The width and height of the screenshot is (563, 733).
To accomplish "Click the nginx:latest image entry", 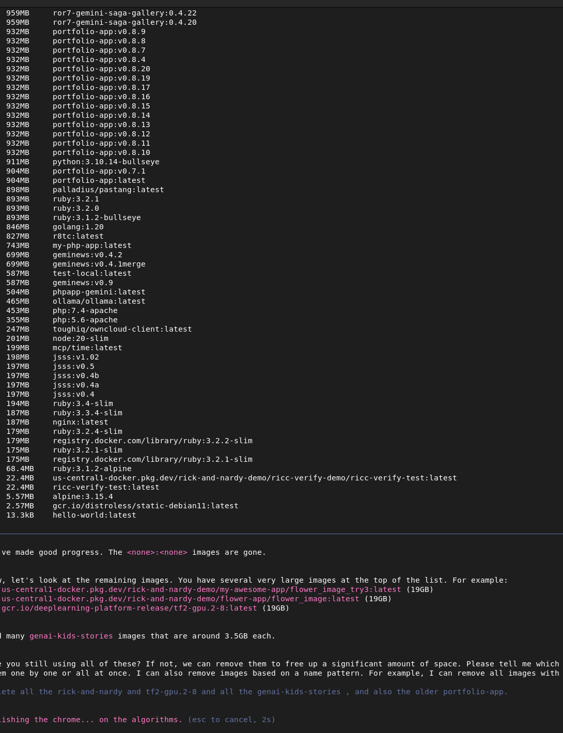I will click(80, 422).
